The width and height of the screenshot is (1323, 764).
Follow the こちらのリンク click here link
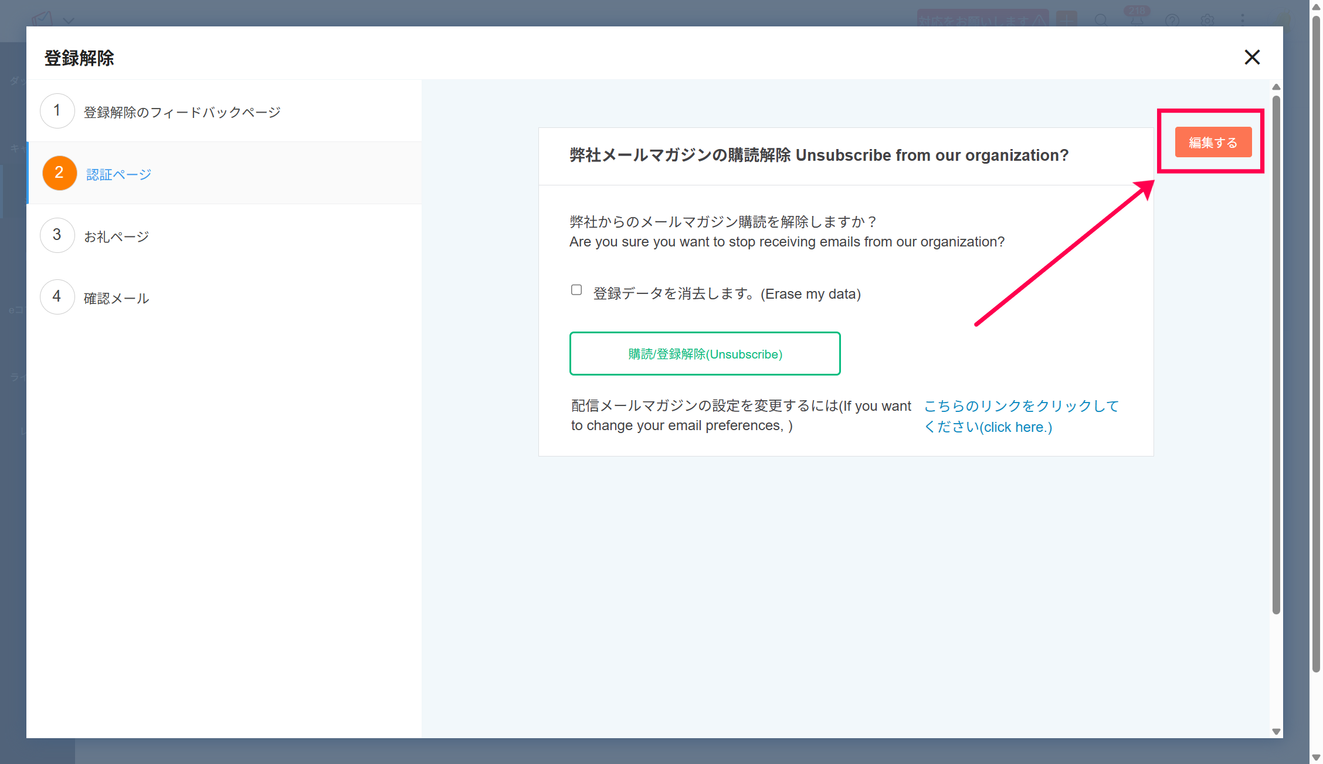[x=1020, y=416]
